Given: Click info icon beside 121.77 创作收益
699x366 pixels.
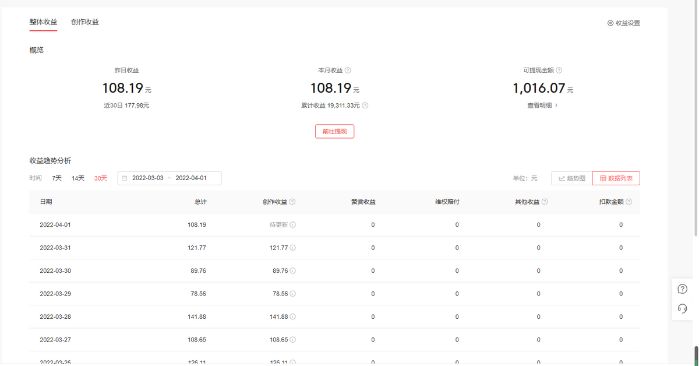Looking at the screenshot, I should [292, 248].
